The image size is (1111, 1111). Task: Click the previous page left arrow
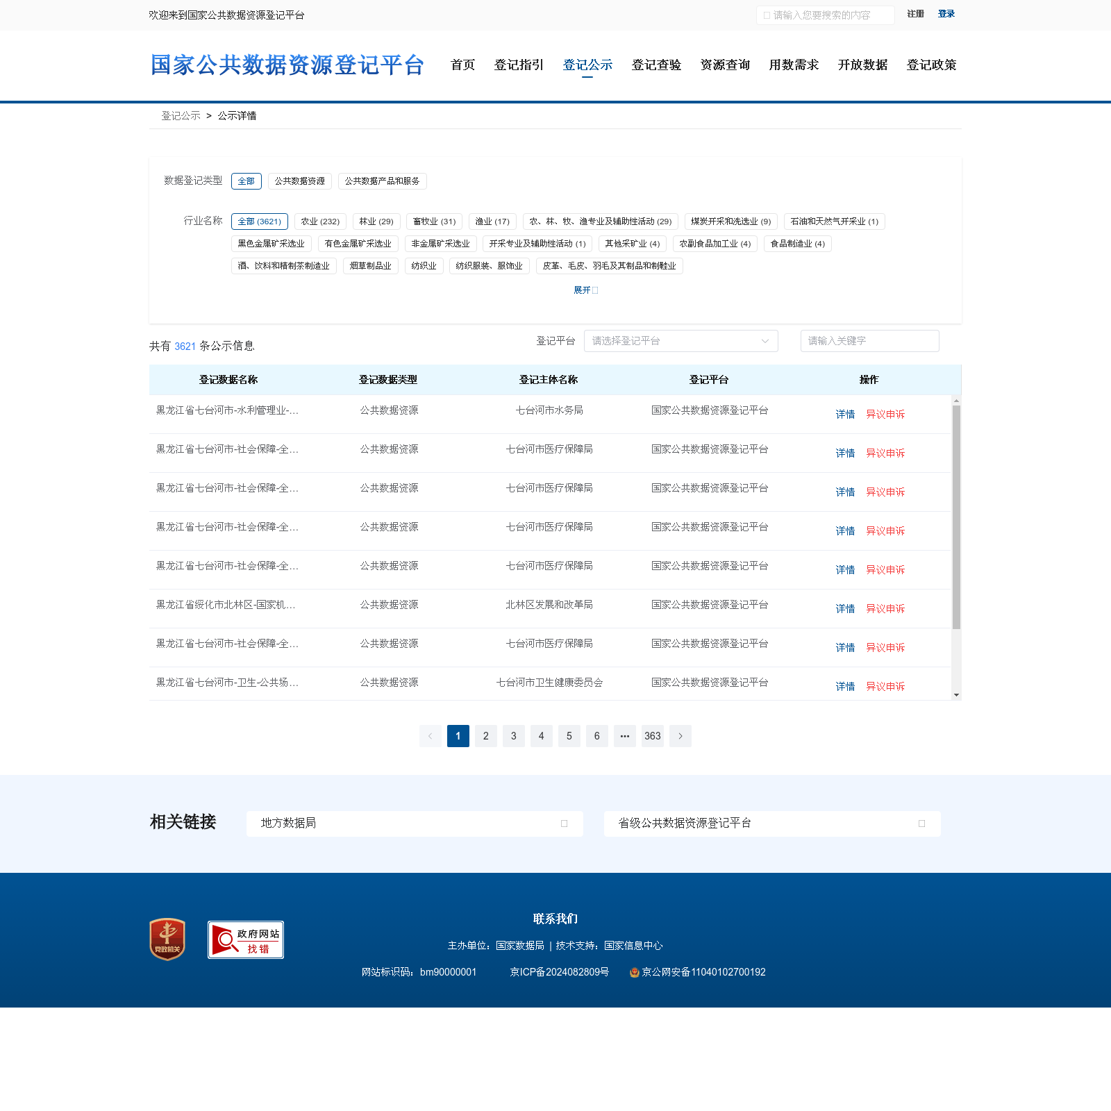[430, 736]
